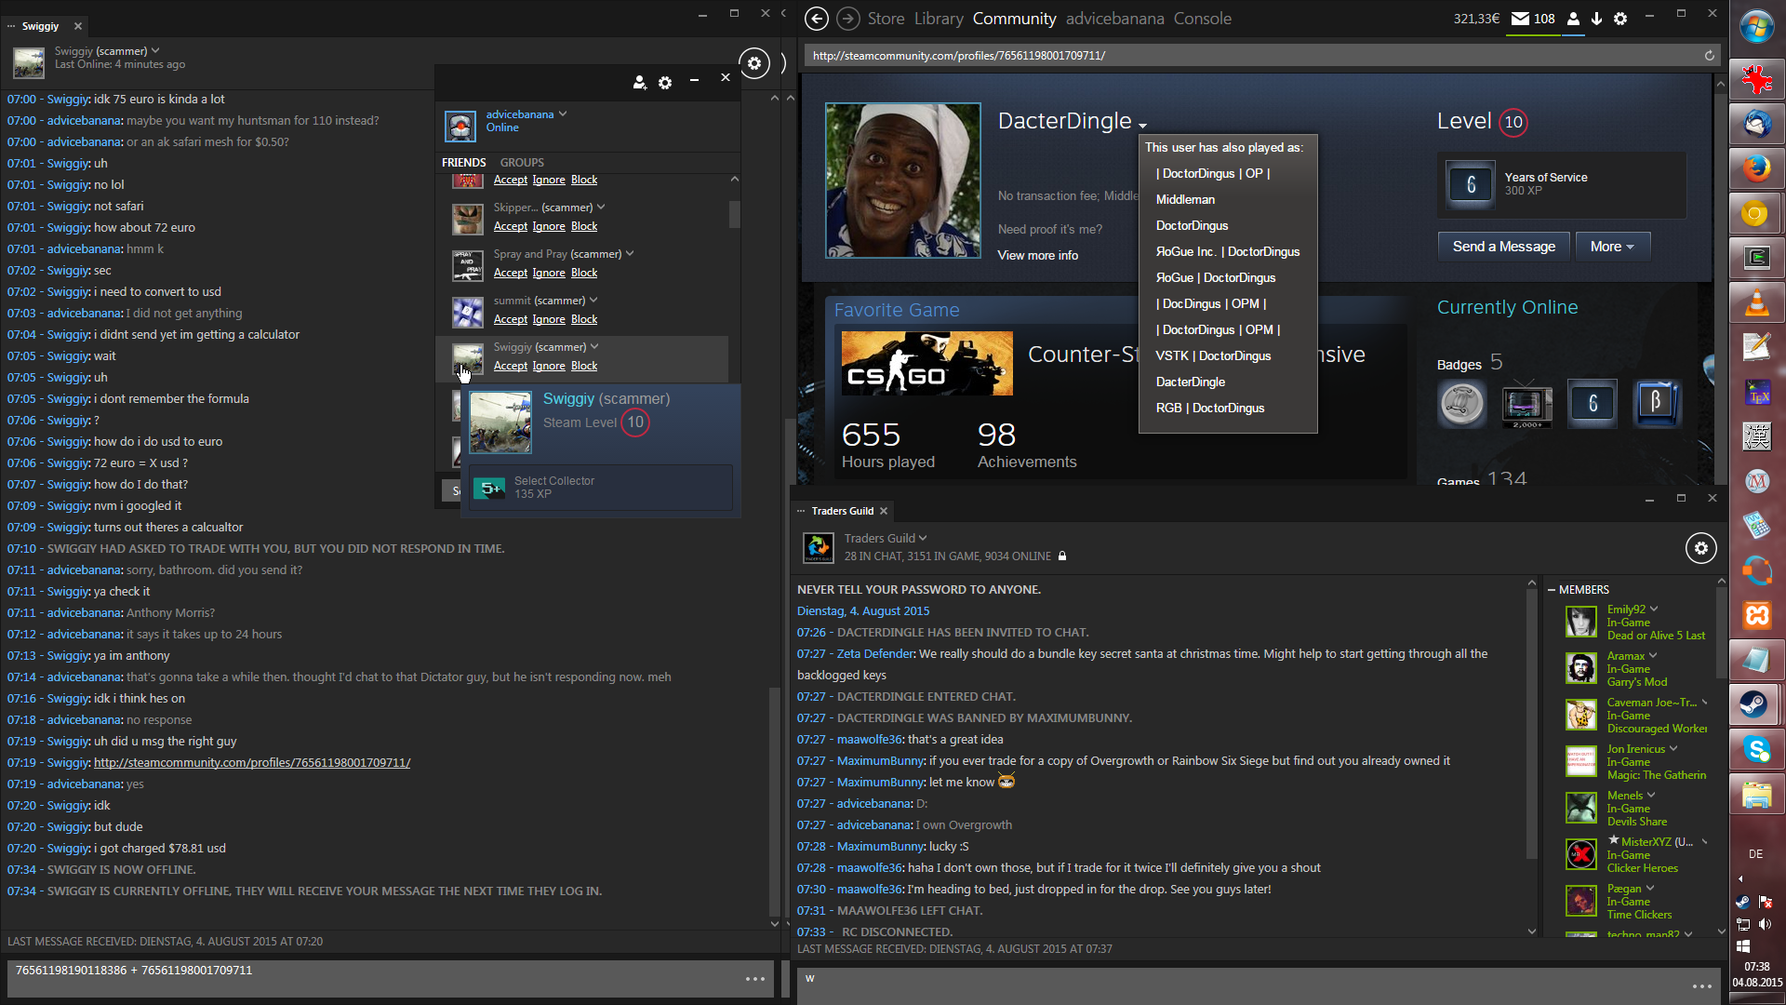Switch to the GROUPS tab
The image size is (1786, 1005).
pyautogui.click(x=522, y=162)
